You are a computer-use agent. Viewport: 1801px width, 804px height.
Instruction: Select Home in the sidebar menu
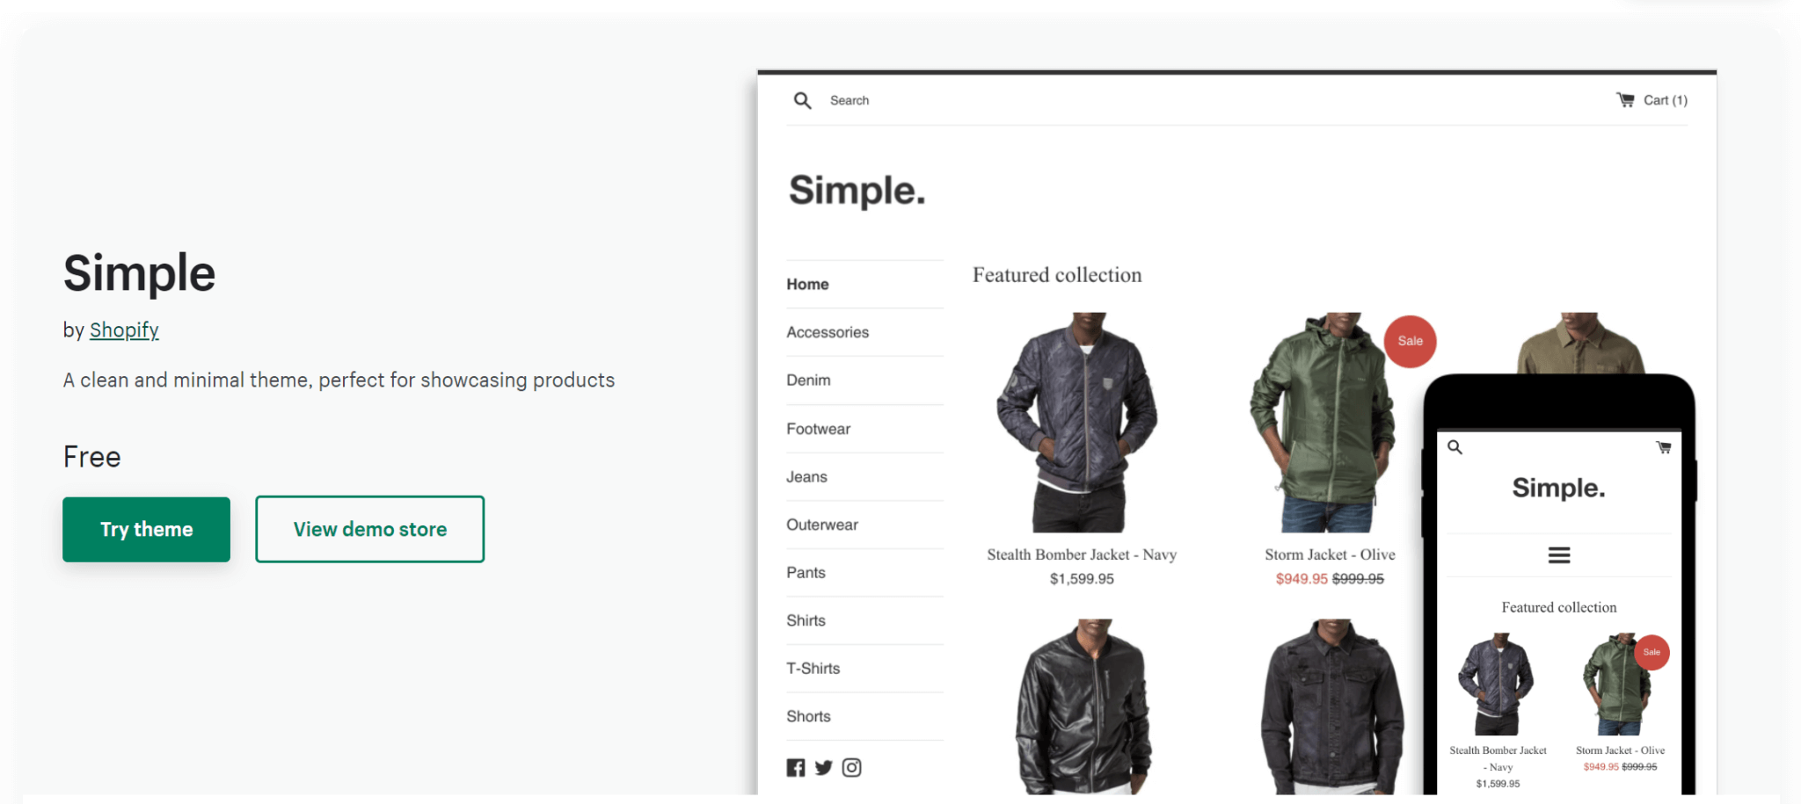click(807, 285)
